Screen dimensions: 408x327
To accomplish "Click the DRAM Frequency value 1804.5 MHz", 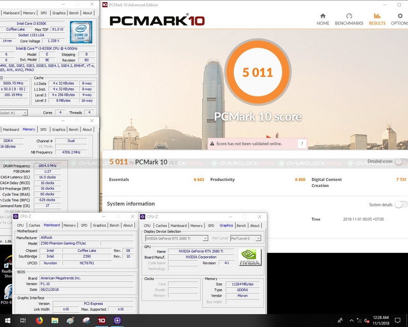I will tap(47, 166).
